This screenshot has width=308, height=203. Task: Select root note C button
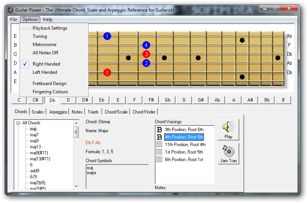(x=19, y=100)
